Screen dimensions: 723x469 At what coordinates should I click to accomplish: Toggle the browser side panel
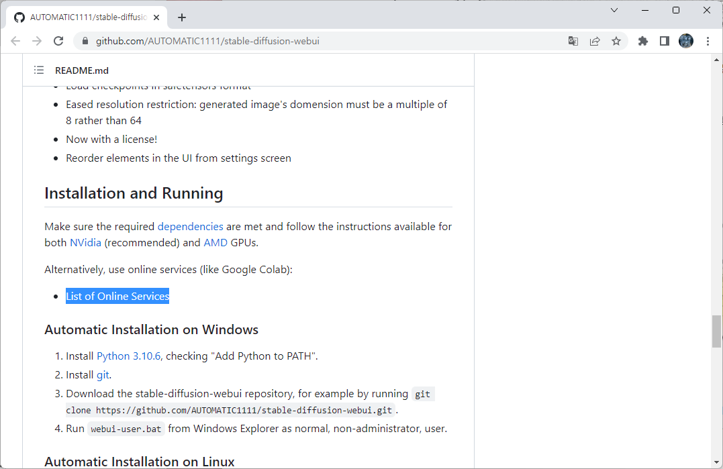click(665, 41)
